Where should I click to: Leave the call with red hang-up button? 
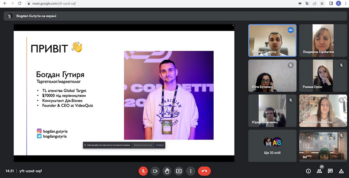click(204, 171)
